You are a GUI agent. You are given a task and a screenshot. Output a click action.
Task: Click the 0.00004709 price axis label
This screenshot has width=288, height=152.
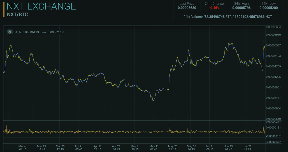[x=273, y=66]
